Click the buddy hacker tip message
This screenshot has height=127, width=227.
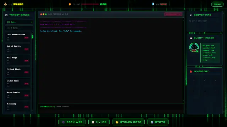[210, 53]
